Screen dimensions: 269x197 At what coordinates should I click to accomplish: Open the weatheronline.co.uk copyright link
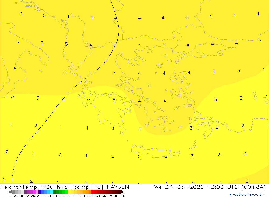[246, 195]
